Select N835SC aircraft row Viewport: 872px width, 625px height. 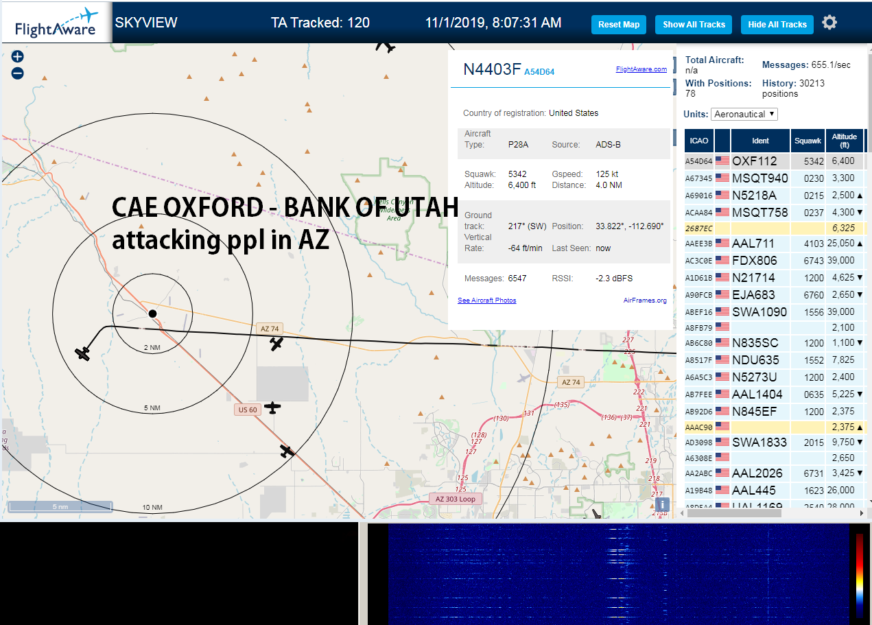point(775,343)
